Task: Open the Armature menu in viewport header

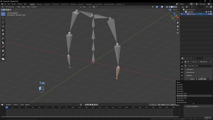Action: (x=34, y=7)
